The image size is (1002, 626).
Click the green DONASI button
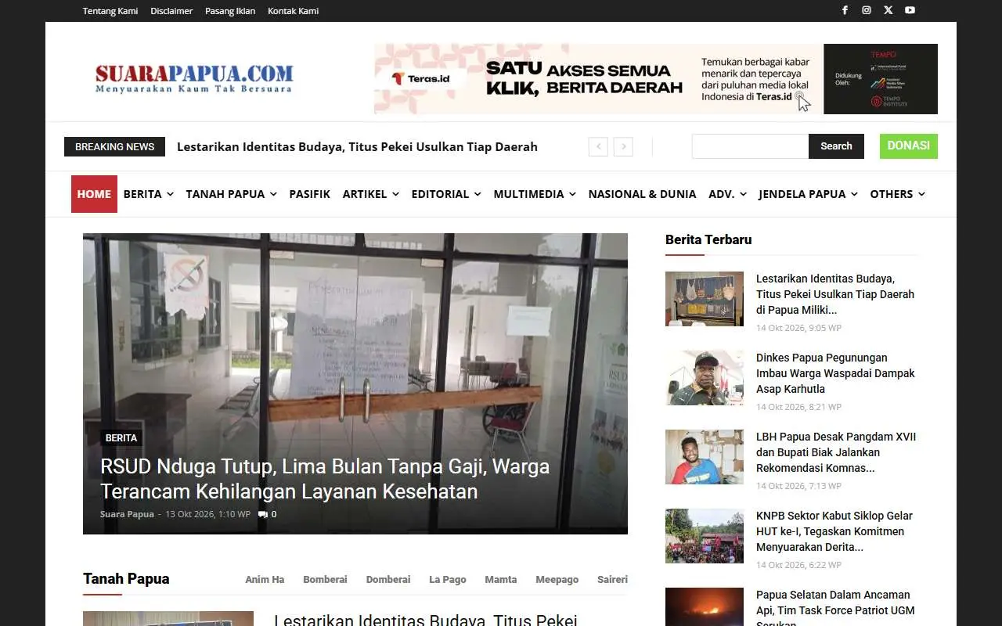[909, 146]
